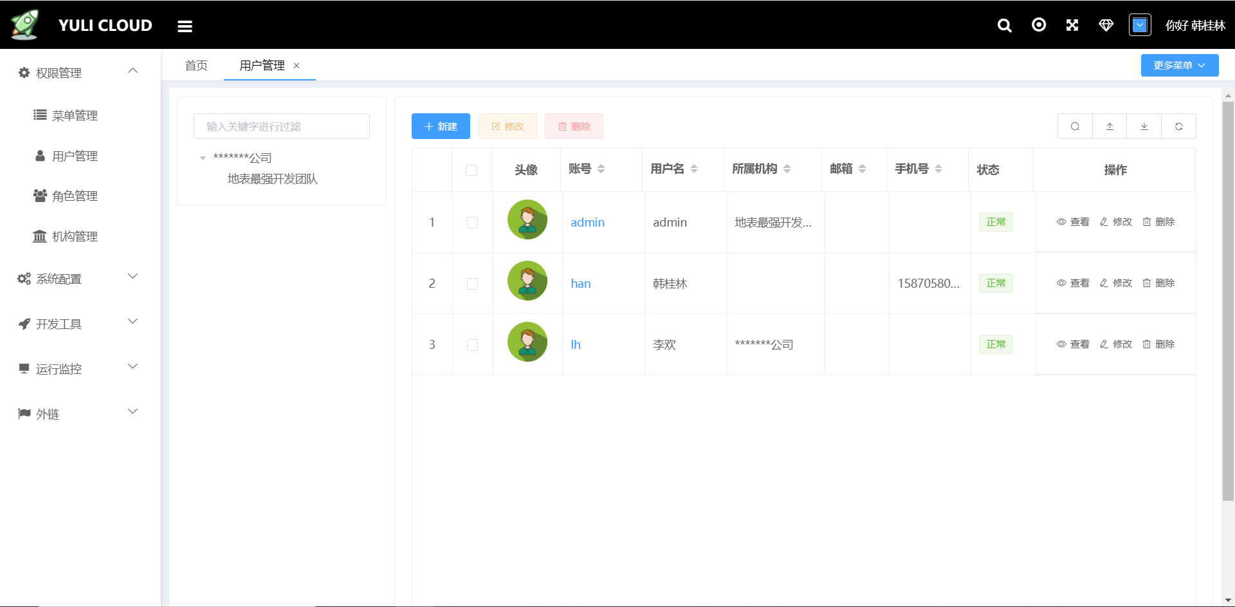
Task: Refresh the user table with the refresh icon
Action: (x=1179, y=126)
